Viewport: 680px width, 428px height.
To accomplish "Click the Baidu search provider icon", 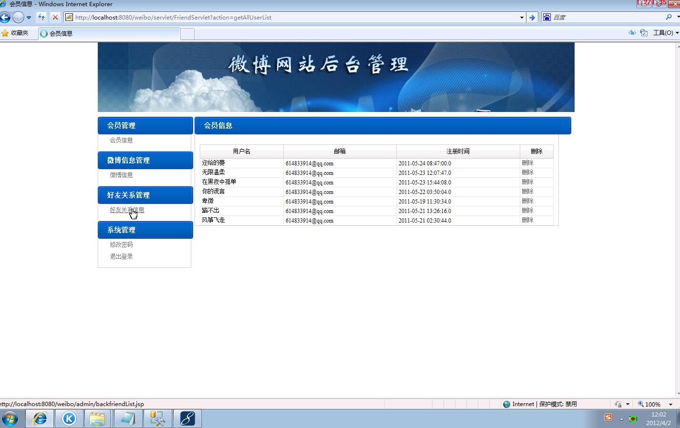I will click(546, 17).
